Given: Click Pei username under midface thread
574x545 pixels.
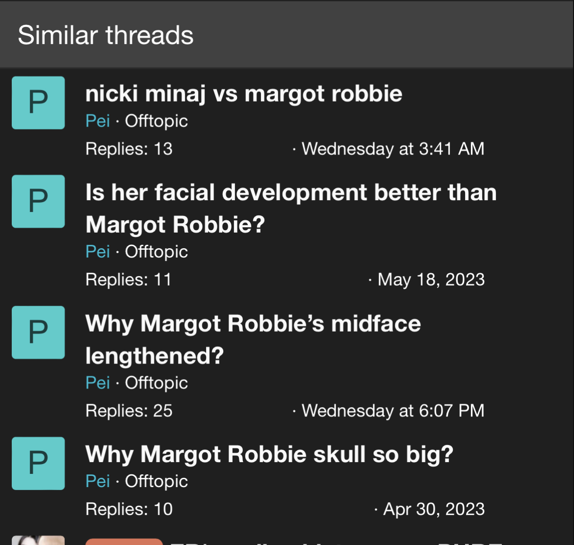Looking at the screenshot, I should 98,383.
